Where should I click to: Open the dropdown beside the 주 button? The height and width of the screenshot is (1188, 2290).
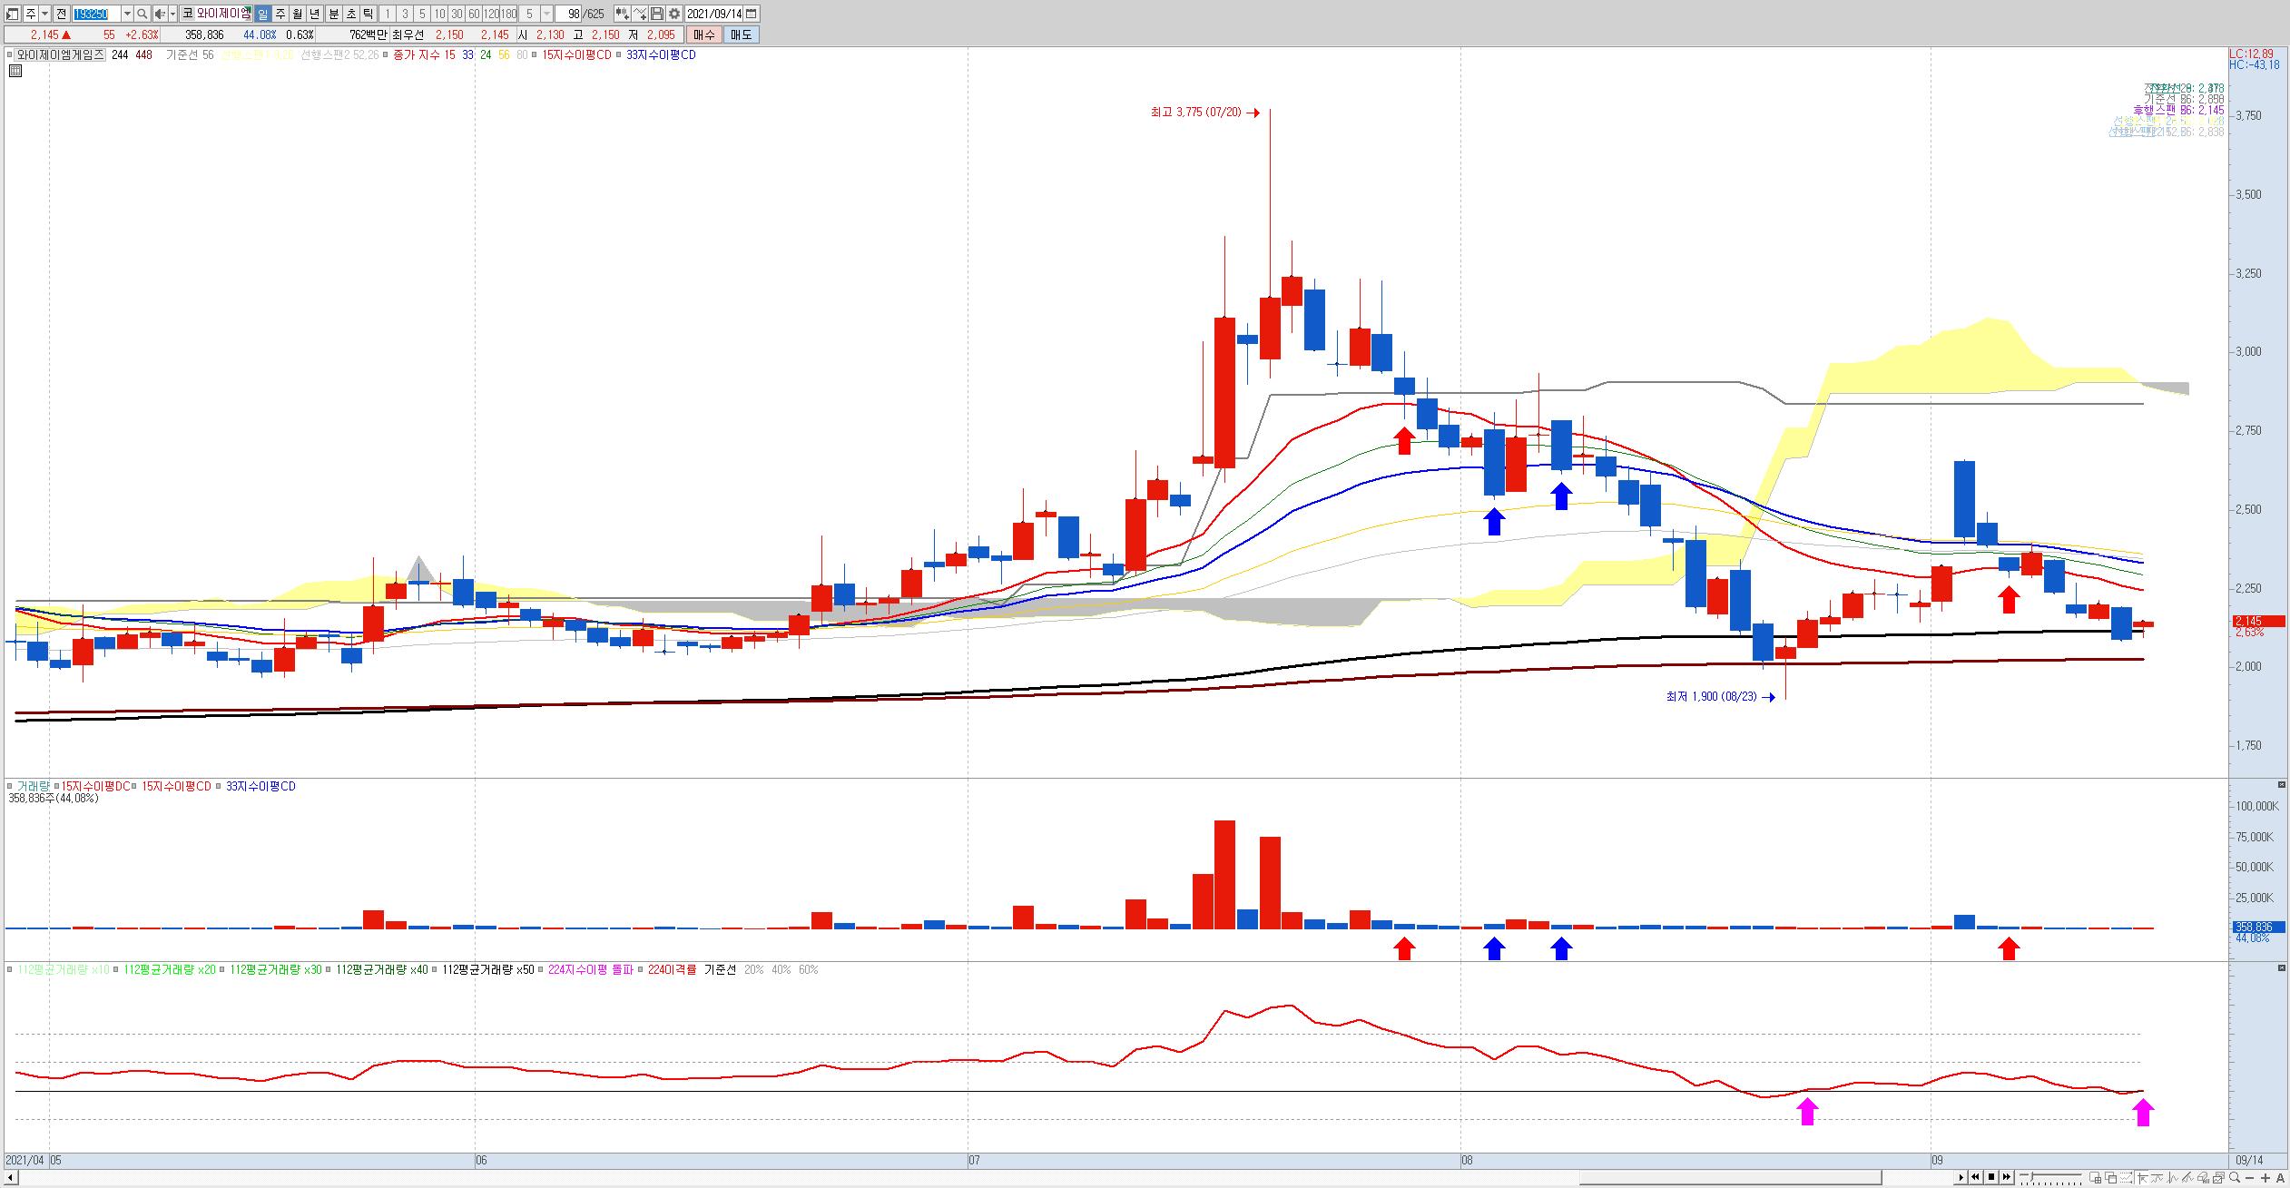(44, 14)
